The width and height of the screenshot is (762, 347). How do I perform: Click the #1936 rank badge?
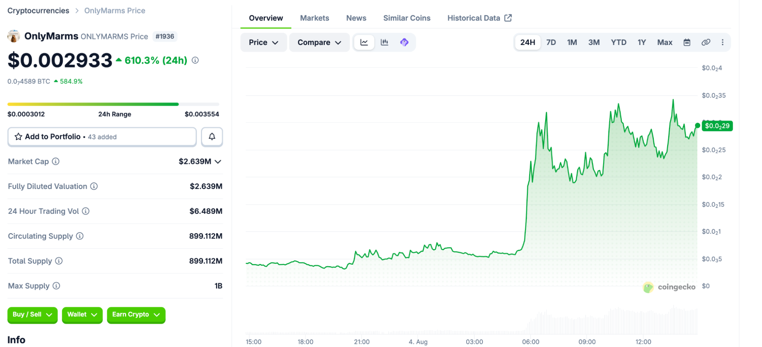click(x=165, y=36)
